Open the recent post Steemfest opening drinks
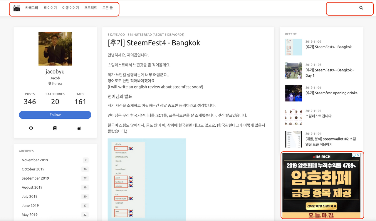The height and width of the screenshot is (221, 376). [x=331, y=93]
